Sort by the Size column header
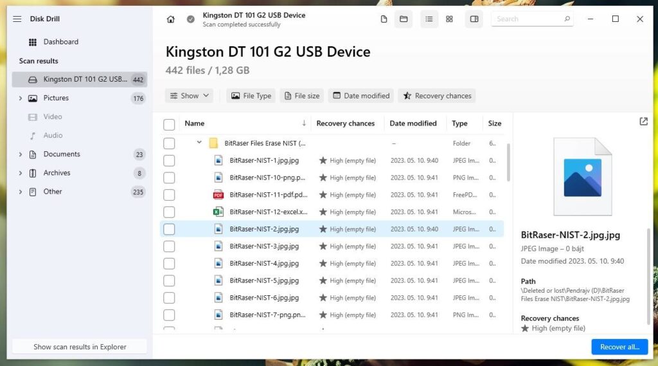The height and width of the screenshot is (366, 658). (x=494, y=123)
